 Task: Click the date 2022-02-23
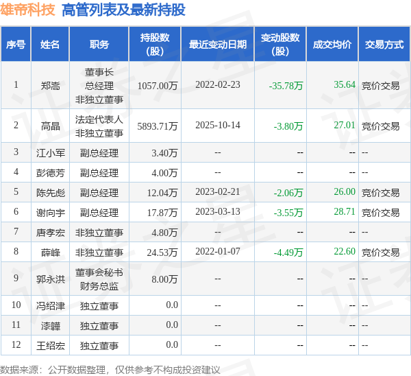tap(218, 84)
